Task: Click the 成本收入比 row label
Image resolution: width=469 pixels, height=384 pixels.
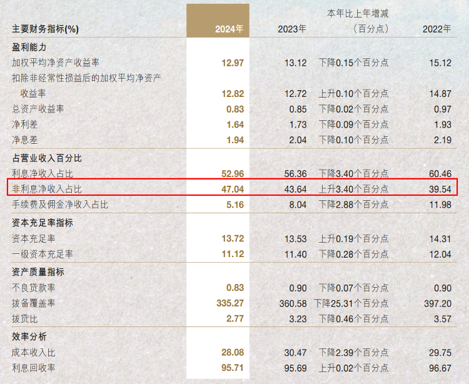Action: [34, 353]
